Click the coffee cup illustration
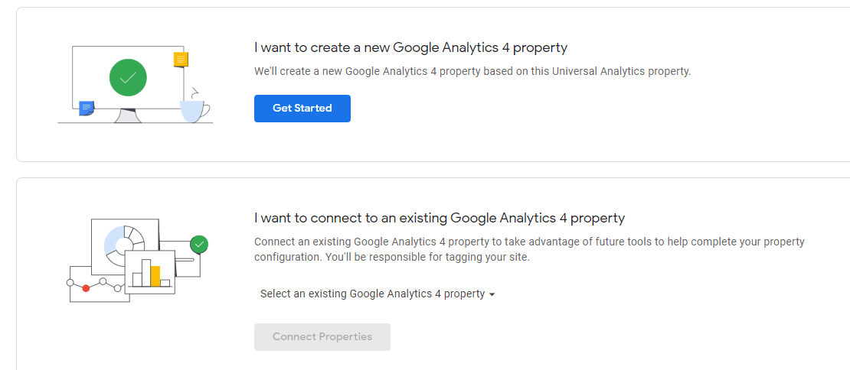 [x=194, y=111]
